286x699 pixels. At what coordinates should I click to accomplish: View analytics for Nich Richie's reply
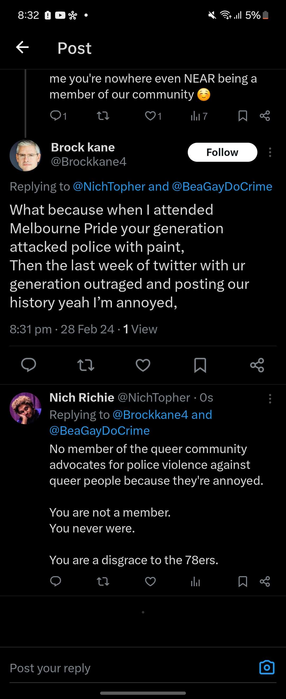coord(195,581)
